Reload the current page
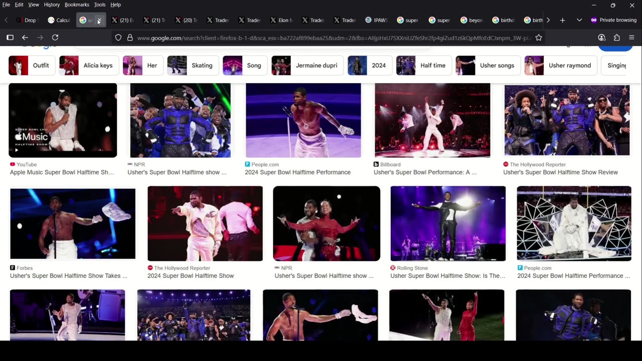This screenshot has width=642, height=361. tap(55, 38)
